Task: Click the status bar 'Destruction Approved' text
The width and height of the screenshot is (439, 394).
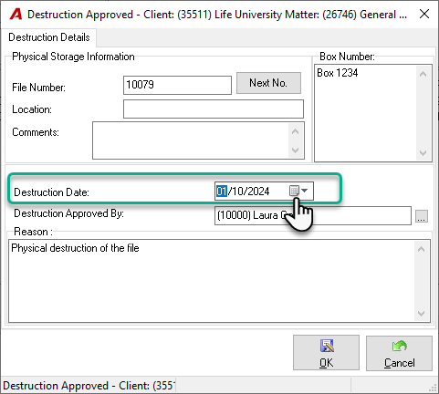Action: 89,386
